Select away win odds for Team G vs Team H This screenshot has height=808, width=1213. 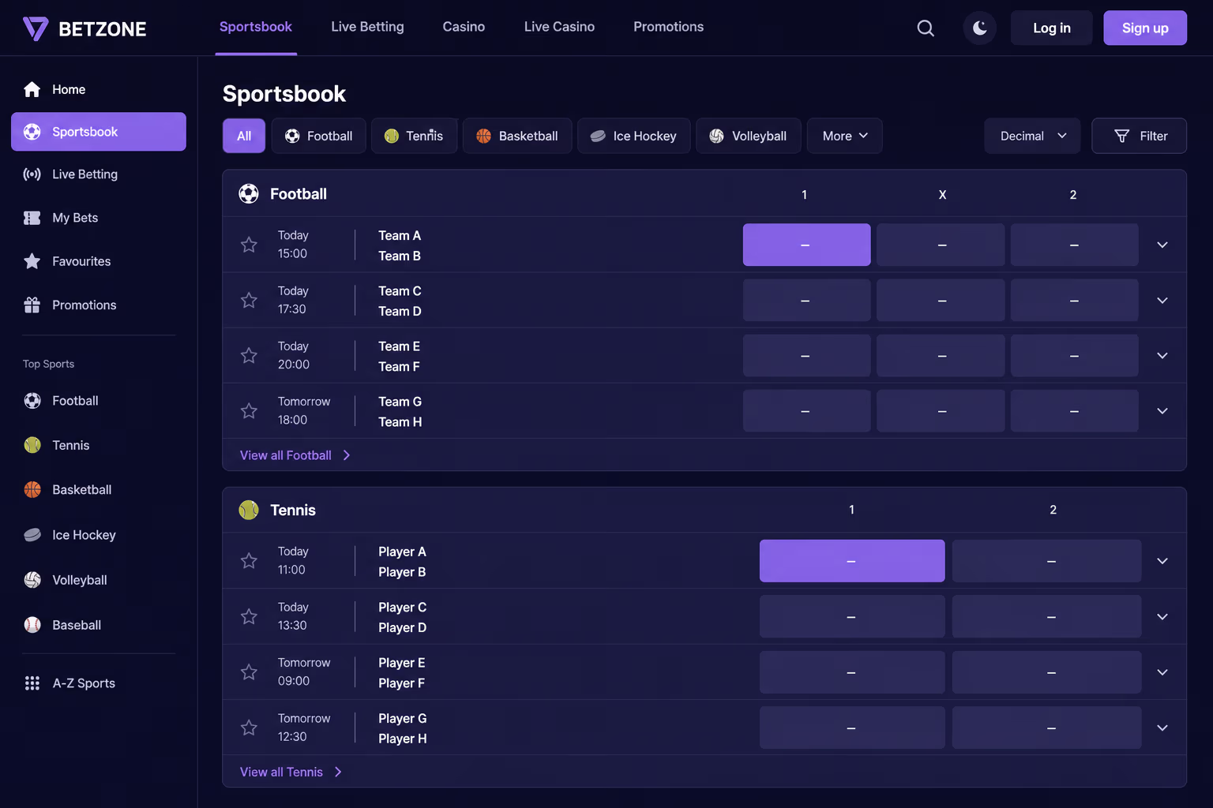1074,410
